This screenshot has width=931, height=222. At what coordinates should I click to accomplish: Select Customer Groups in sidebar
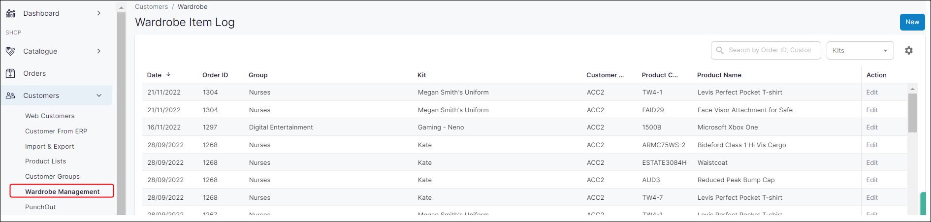click(x=52, y=176)
